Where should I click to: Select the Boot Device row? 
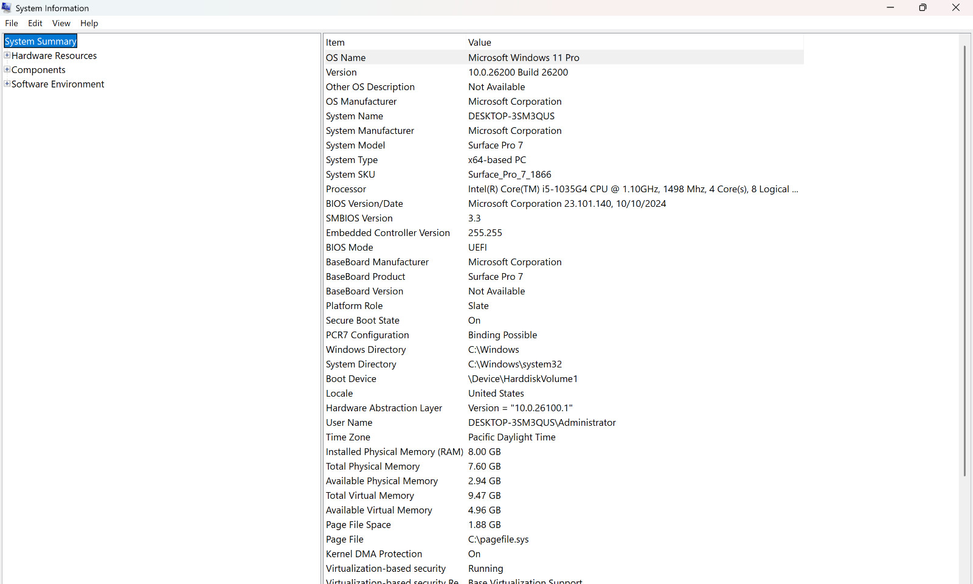564,379
